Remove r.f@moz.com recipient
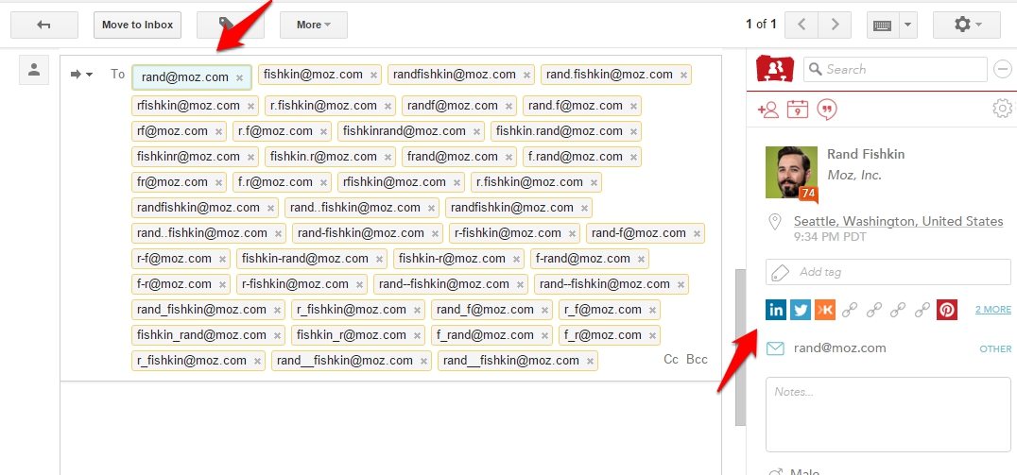The height and width of the screenshot is (475, 1017). 323,131
